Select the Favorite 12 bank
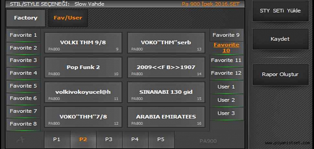The width and height of the screenshot is (314, 149). tap(226, 74)
